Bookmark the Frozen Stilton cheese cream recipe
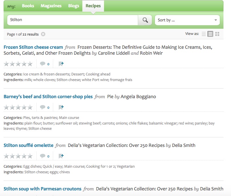This screenshot has height=196, width=231. (x=61, y=64)
